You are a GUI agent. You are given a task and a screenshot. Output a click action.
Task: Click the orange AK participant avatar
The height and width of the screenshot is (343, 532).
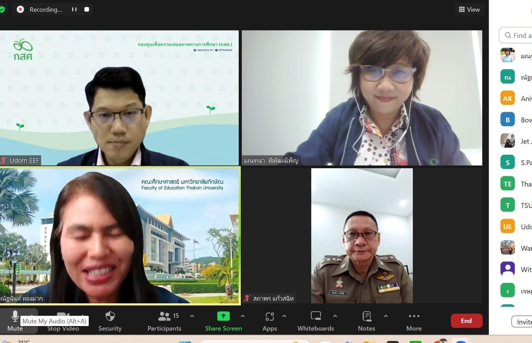click(x=507, y=98)
